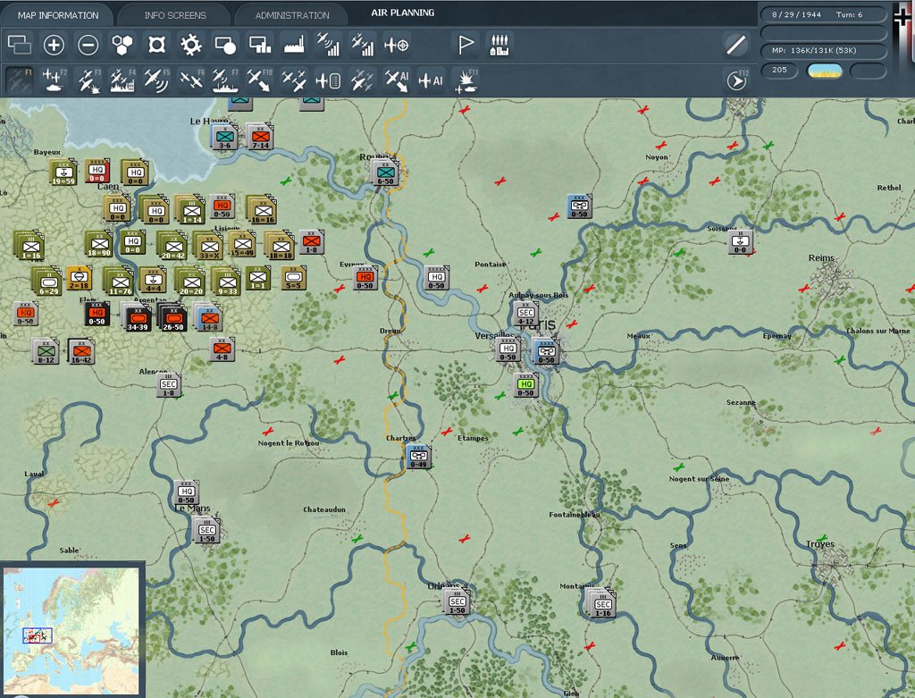Switch to the Air Planning tab

(x=403, y=13)
